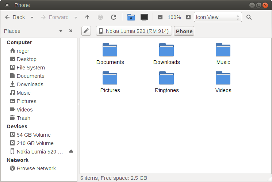Viewport: 272px width, 182px height.
Task: Select the Ringtones folder icon
Action: point(166,78)
